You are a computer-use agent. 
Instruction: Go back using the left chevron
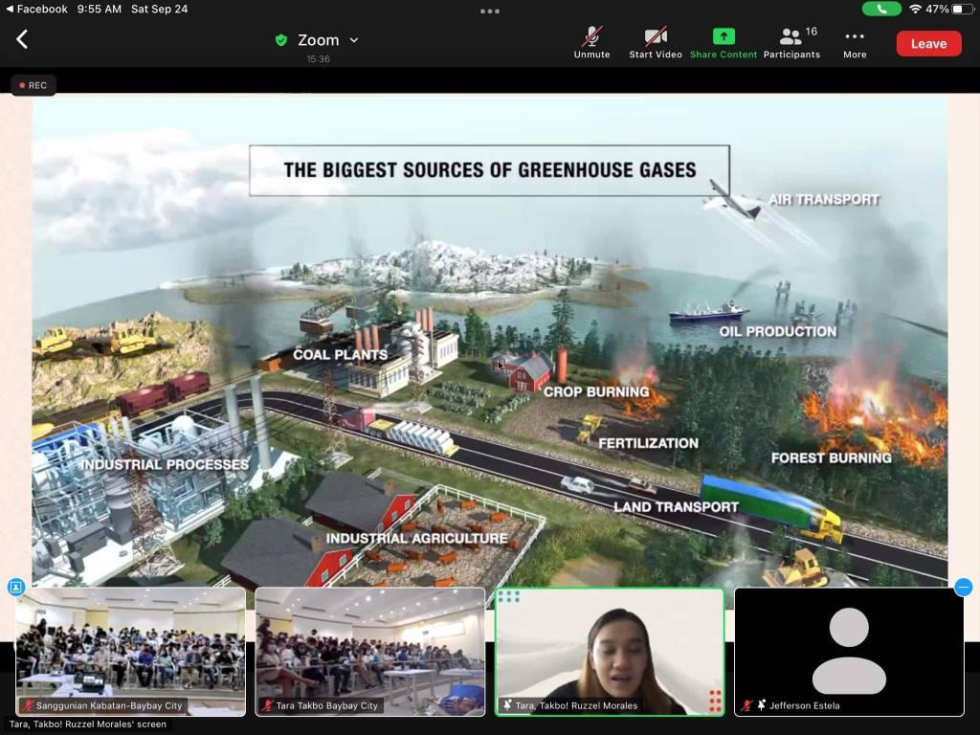click(22, 39)
